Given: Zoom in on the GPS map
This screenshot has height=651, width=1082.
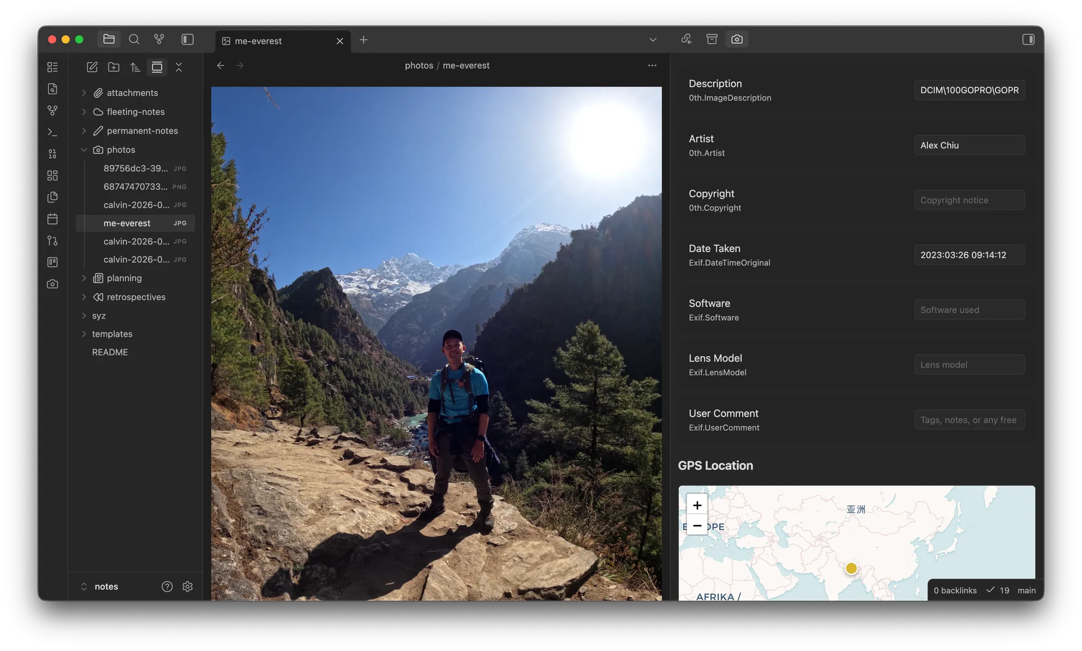Looking at the screenshot, I should coord(697,505).
